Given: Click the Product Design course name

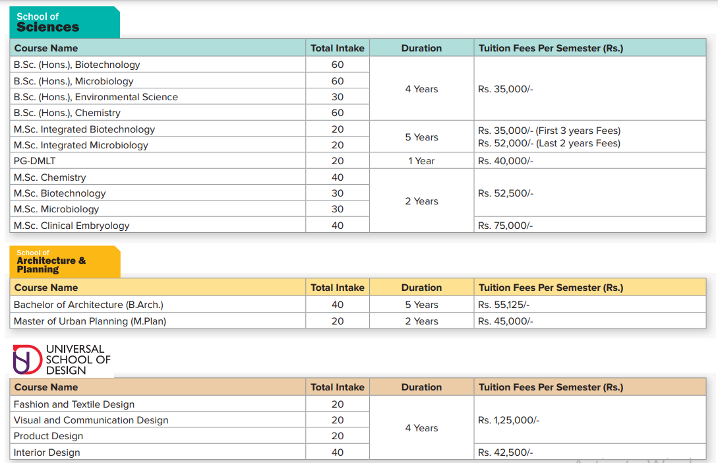Looking at the screenshot, I should pyautogui.click(x=49, y=436).
